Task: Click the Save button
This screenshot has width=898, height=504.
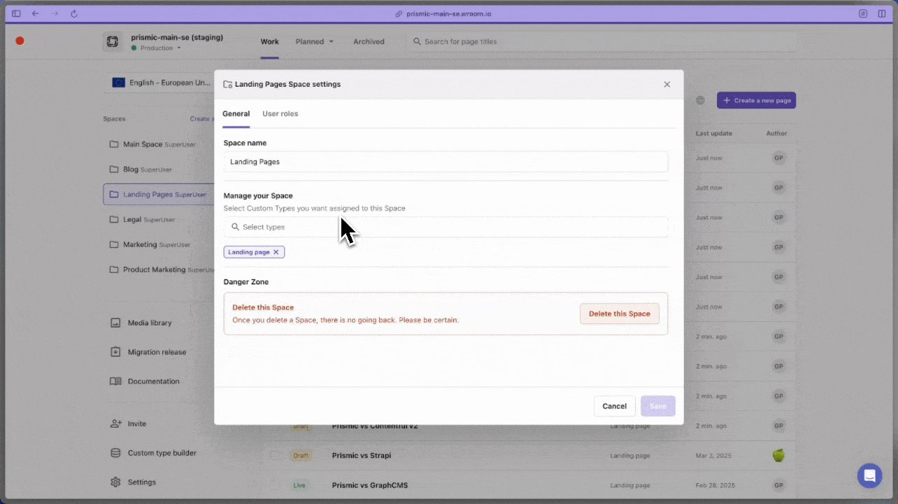Action: tap(658, 406)
